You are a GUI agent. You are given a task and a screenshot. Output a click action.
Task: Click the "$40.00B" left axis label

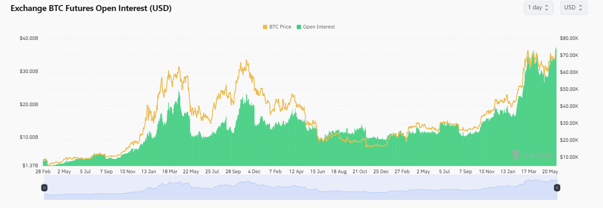coord(29,39)
